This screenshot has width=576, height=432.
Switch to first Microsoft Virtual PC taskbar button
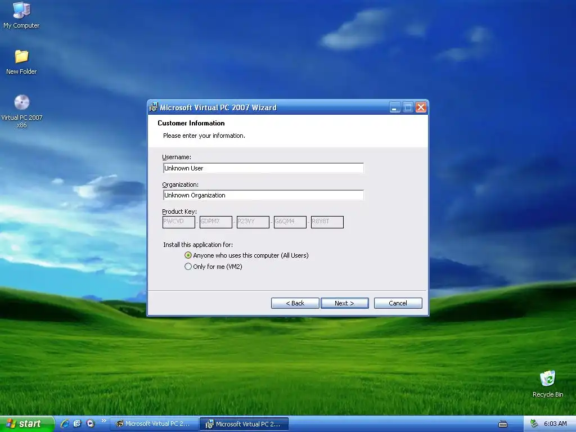(154, 424)
